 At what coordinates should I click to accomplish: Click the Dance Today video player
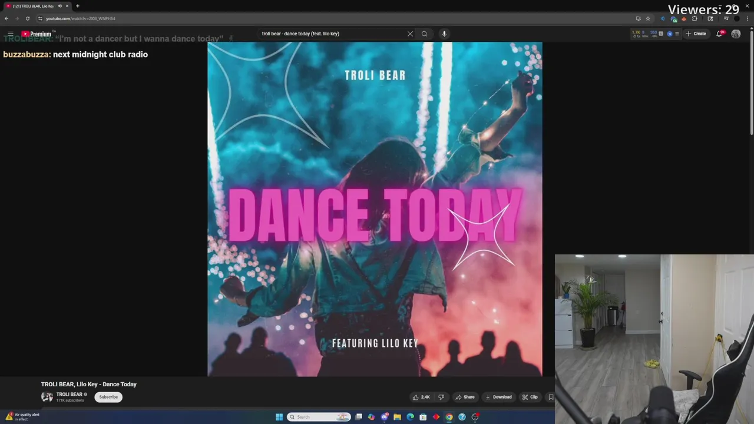(375, 209)
